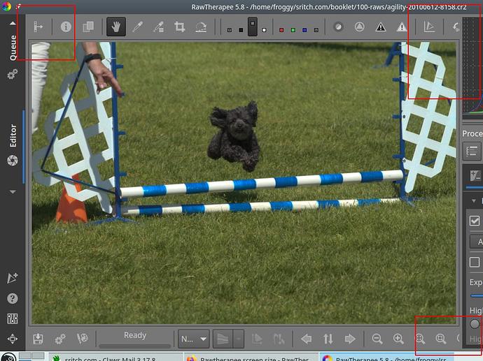Viewport: 483px width, 361px height.
Task: Click the Auto Levels 'A' button
Action: (476, 242)
